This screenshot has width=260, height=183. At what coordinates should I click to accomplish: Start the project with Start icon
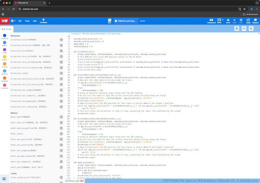coord(235,21)
